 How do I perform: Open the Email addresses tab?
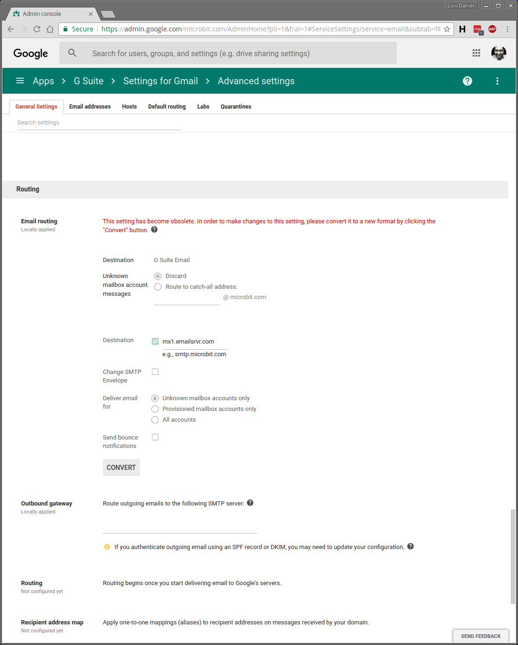coord(90,107)
